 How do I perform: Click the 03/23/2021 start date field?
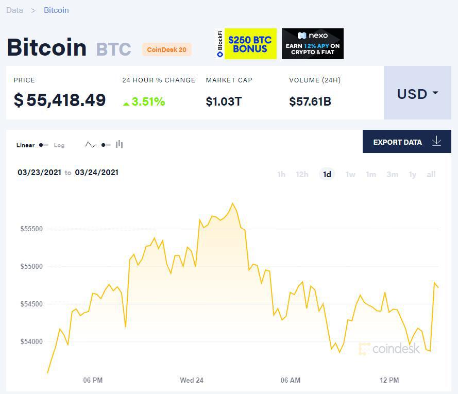[40, 173]
